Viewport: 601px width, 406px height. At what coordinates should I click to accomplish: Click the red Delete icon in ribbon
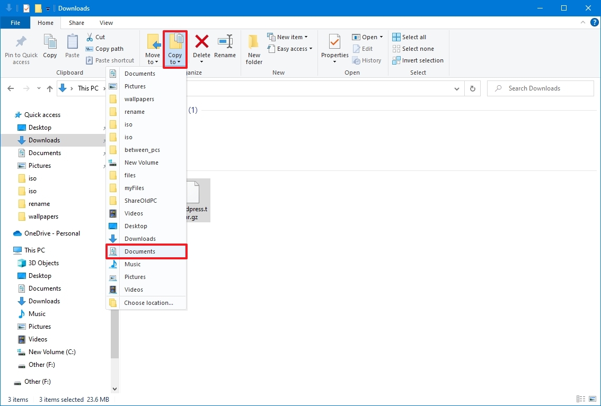coord(201,42)
